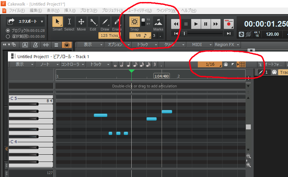
Task: Click the red Record button
Action: [229, 24]
